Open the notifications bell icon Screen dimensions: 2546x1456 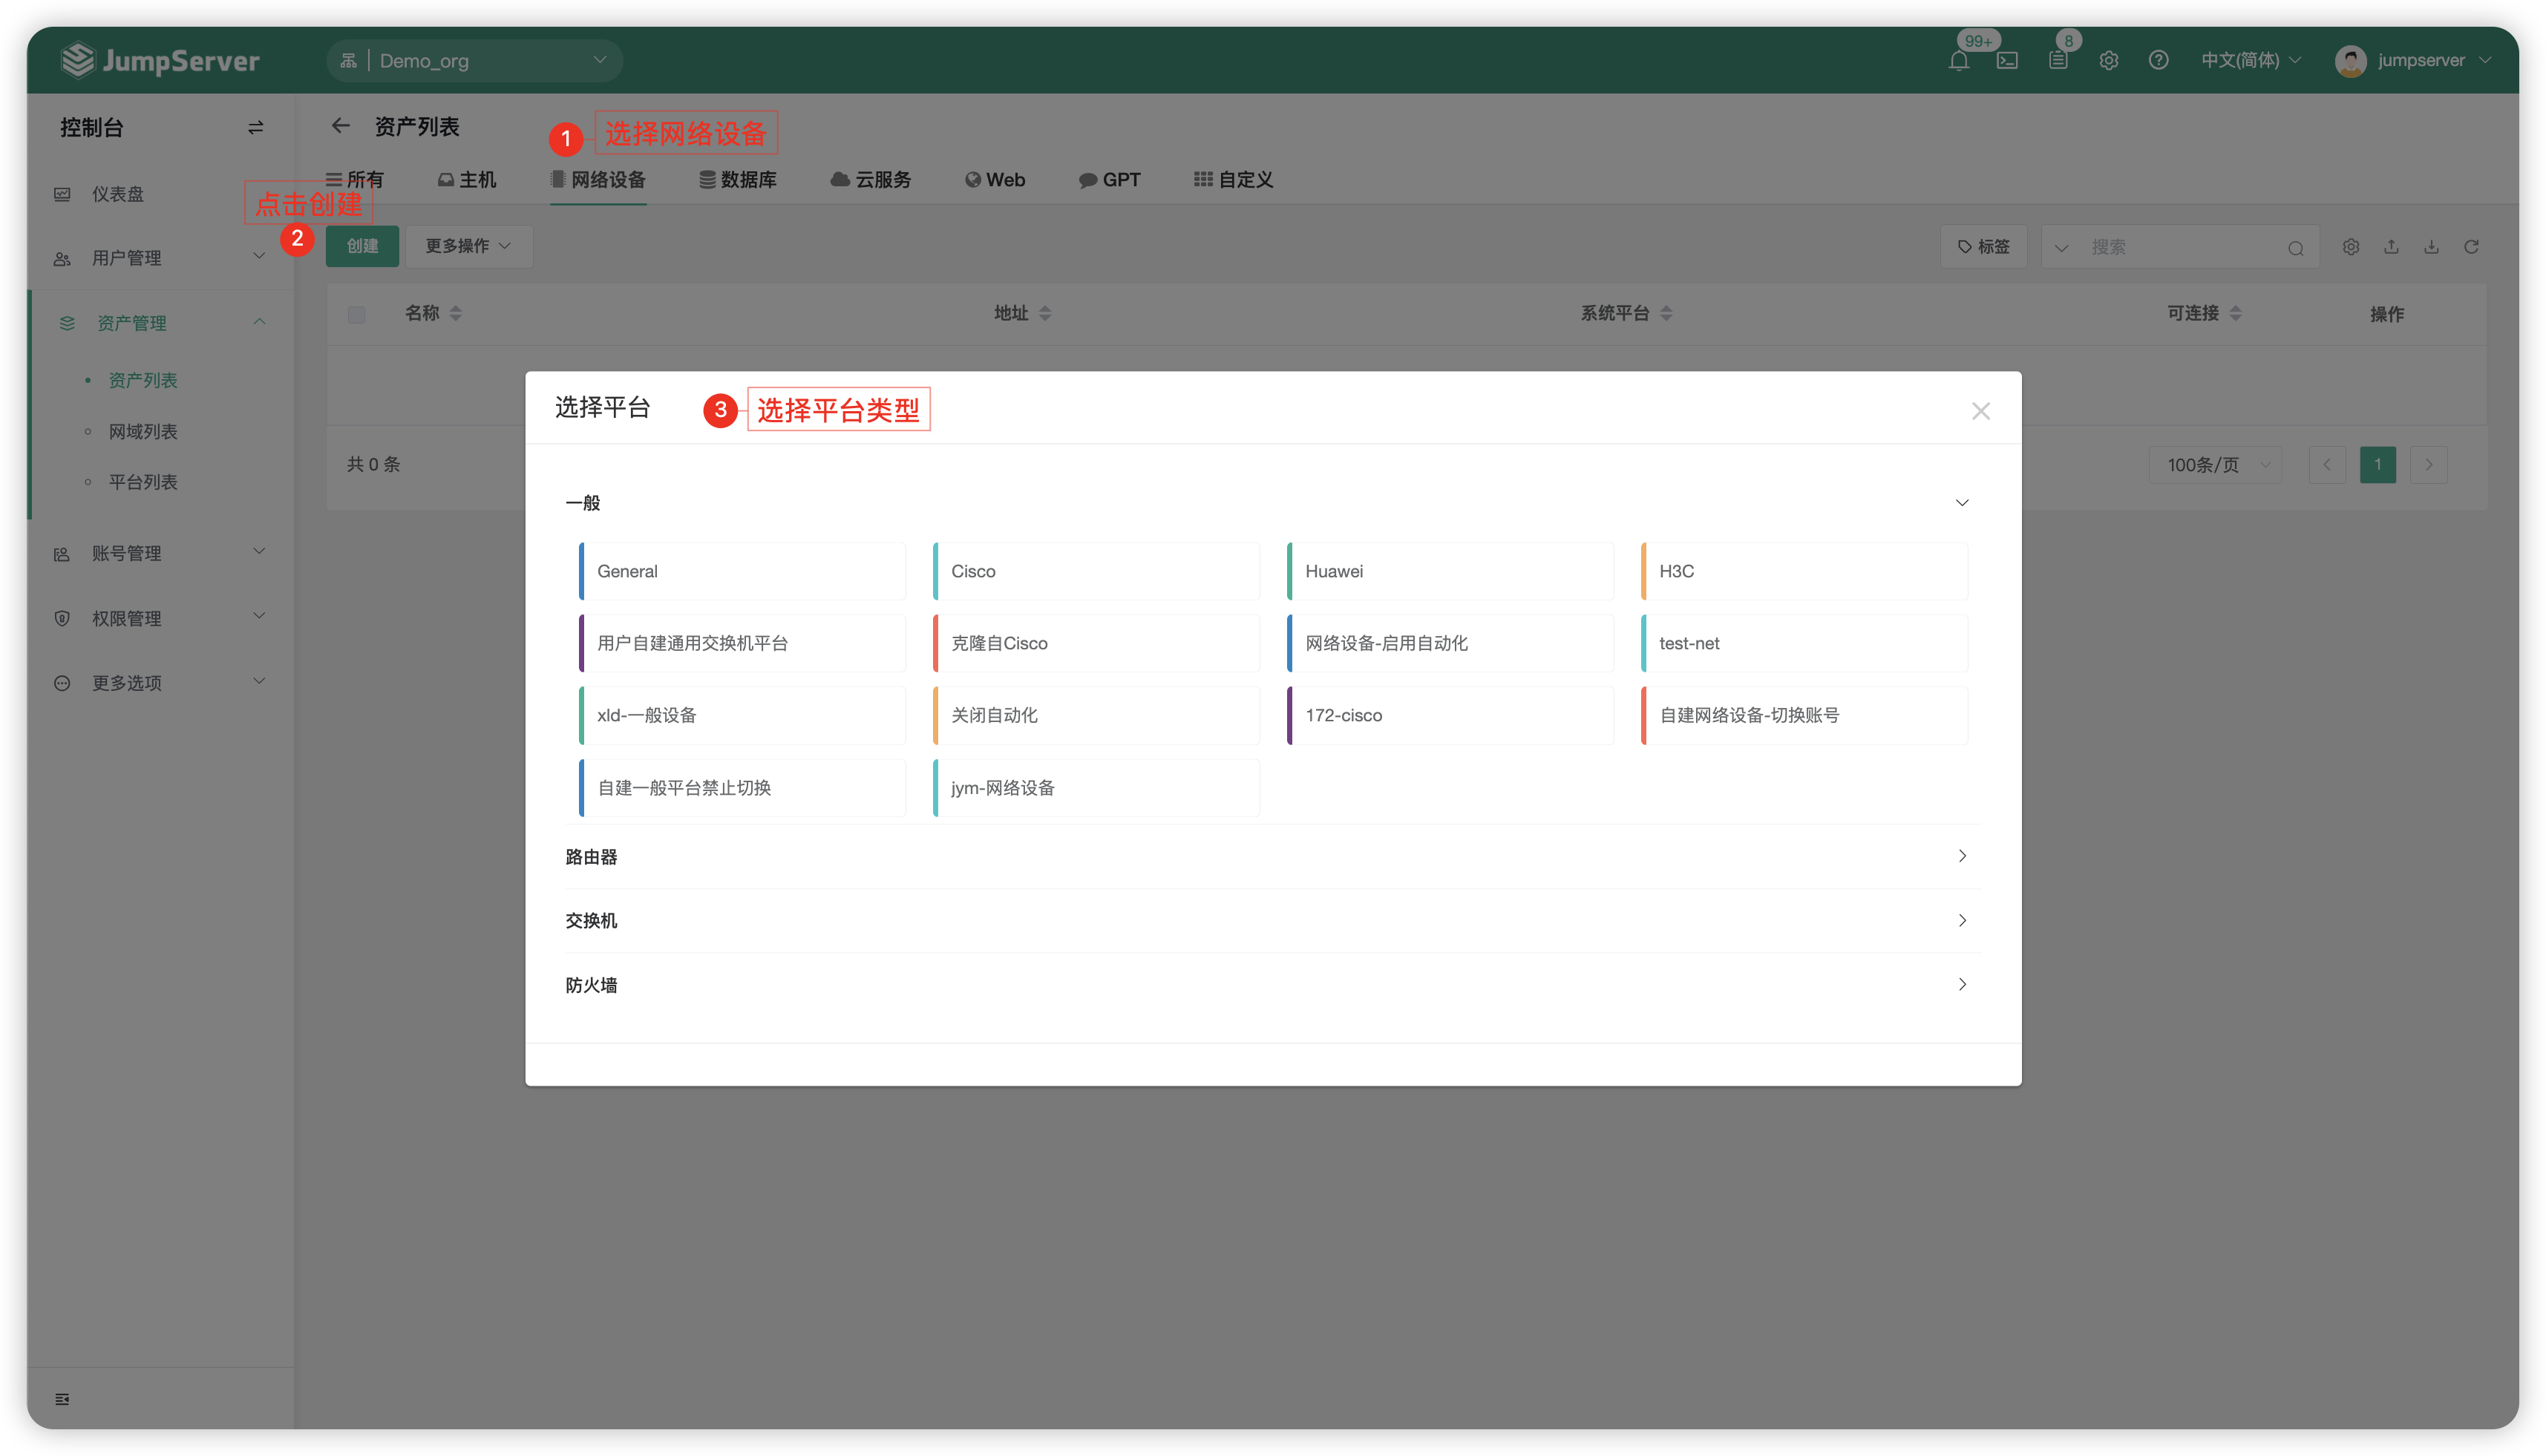click(x=1958, y=61)
